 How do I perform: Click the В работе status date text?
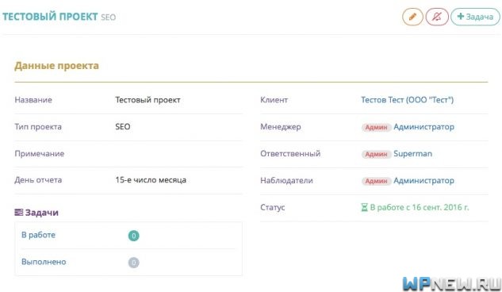(420, 207)
